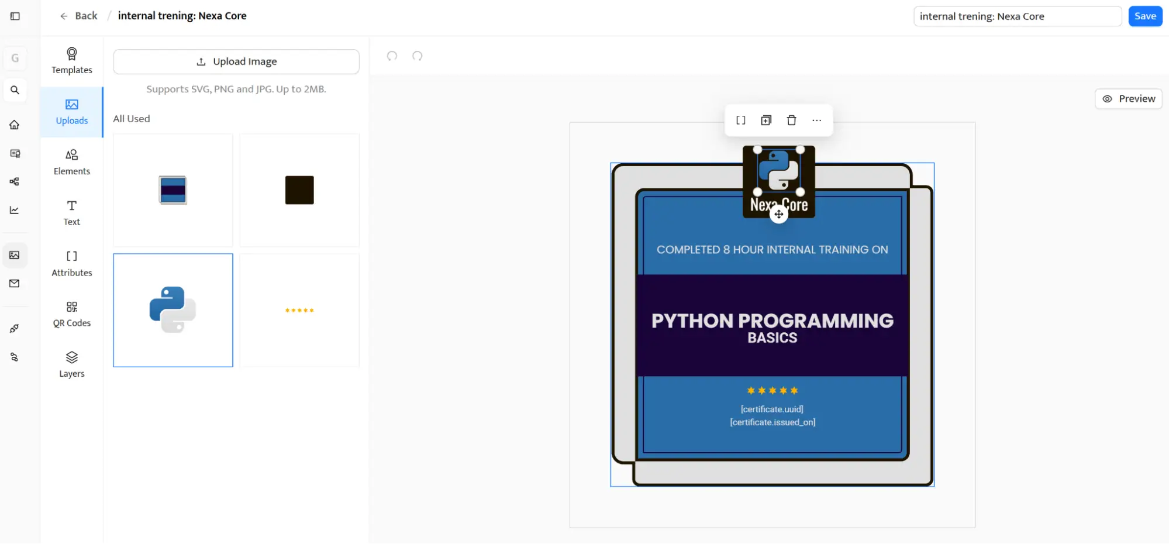Viewport: 1169px width, 544px height.
Task: Open the QR Codes tab
Action: click(72, 315)
